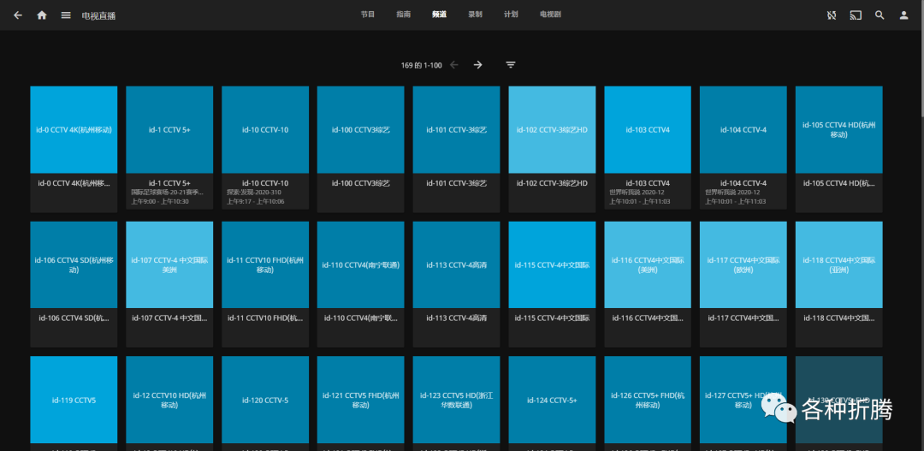Click the id-102 CCTV-3综艺HD title below card
Image resolution: width=924 pixels, height=451 pixels.
(552, 183)
